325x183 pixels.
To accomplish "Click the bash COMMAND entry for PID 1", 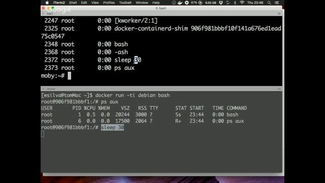I will coord(233,114).
